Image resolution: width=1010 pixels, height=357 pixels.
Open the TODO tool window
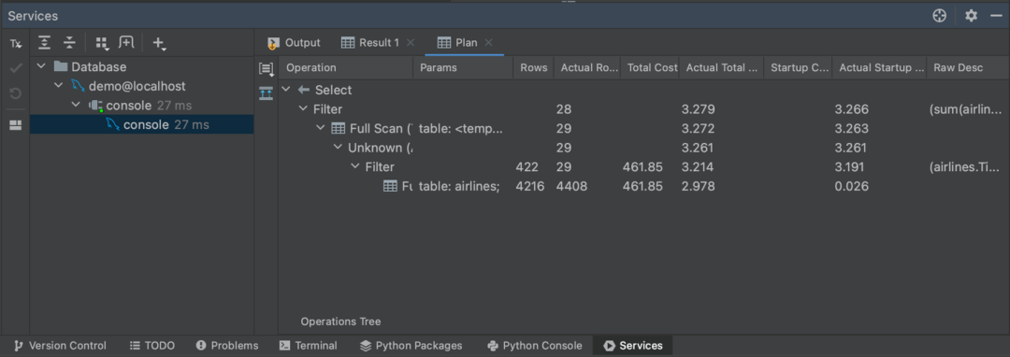point(152,346)
